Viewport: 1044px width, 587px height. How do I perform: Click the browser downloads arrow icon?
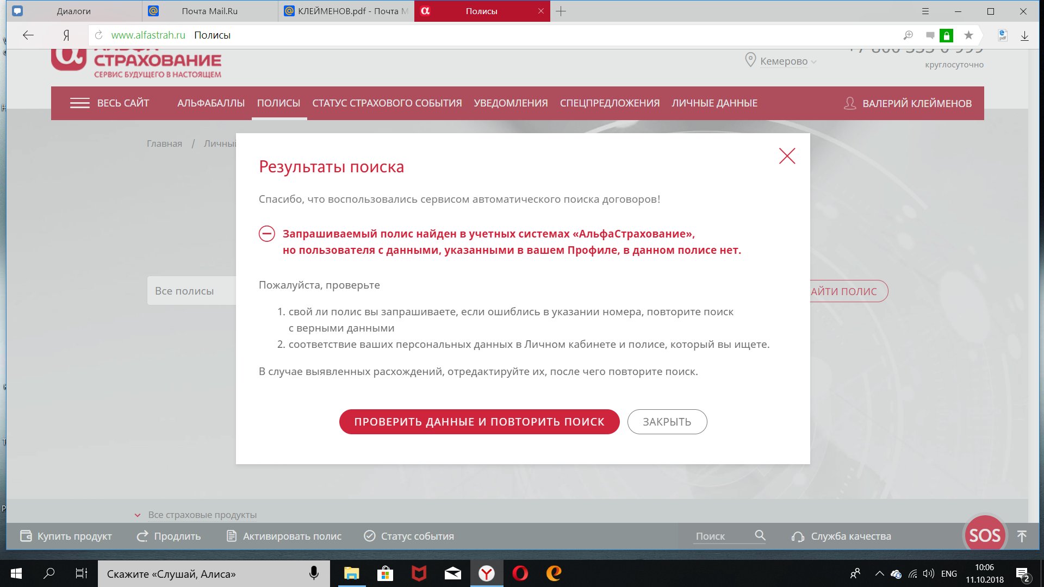pos(1024,35)
